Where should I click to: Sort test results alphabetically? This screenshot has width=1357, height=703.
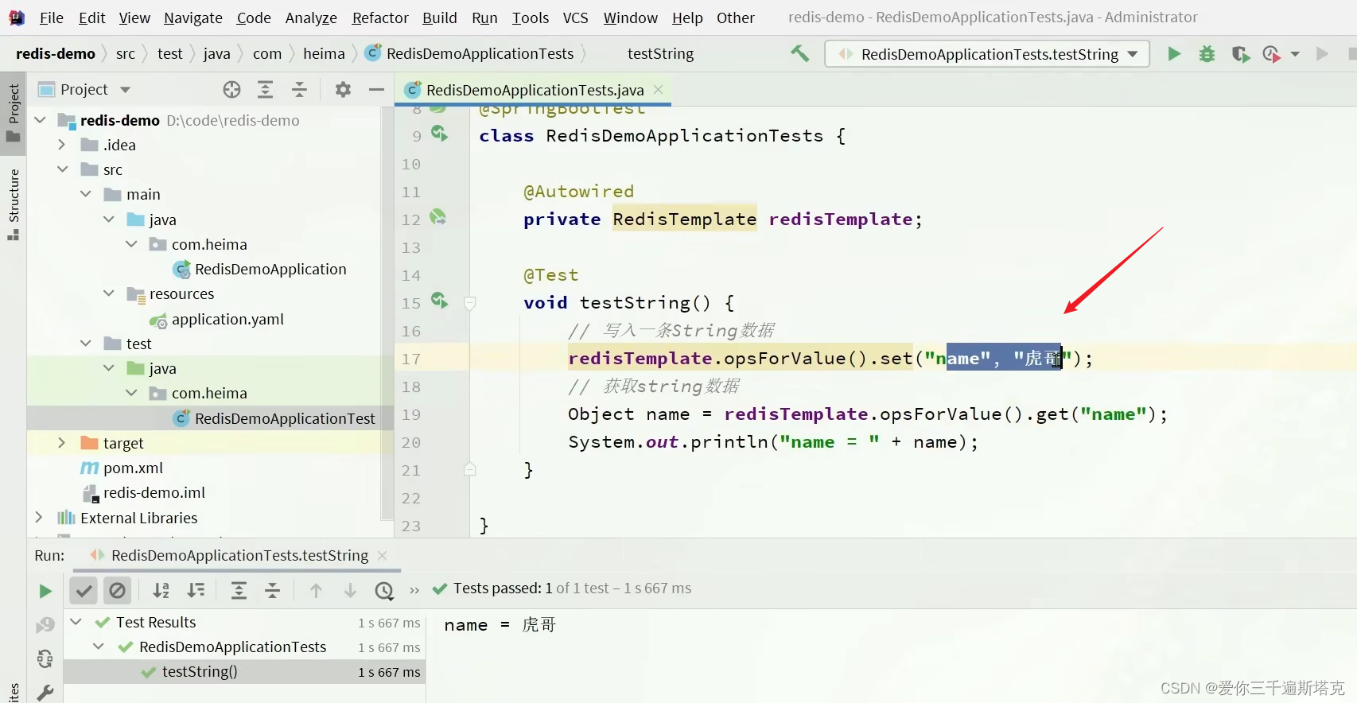pyautogui.click(x=161, y=590)
